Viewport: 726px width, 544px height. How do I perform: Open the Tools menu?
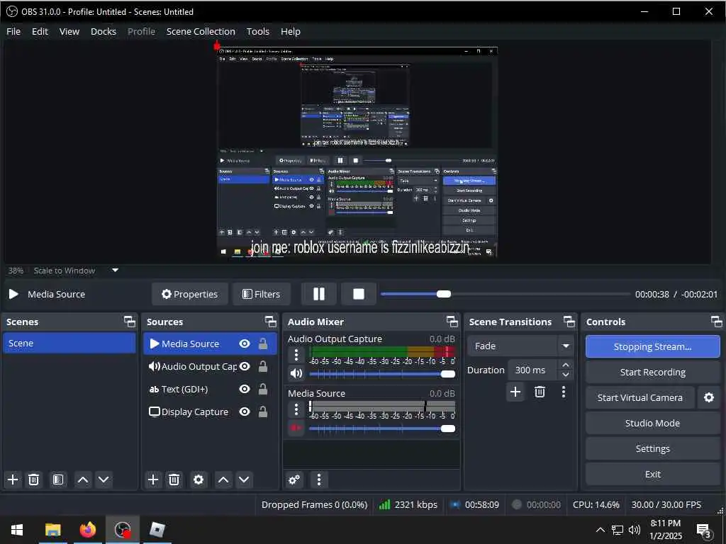[x=258, y=31]
